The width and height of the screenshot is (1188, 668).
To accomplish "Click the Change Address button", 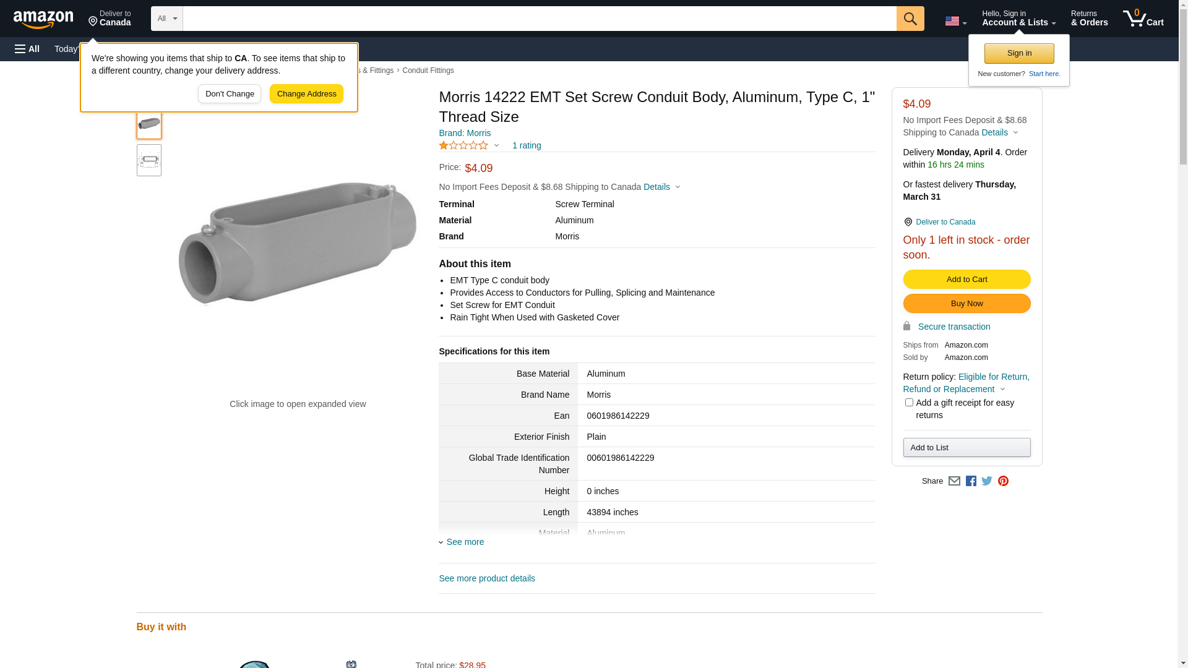I will [306, 94].
